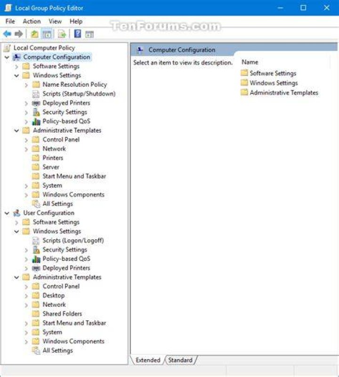Maximize the Local Group Policy Editor window

(303, 8)
